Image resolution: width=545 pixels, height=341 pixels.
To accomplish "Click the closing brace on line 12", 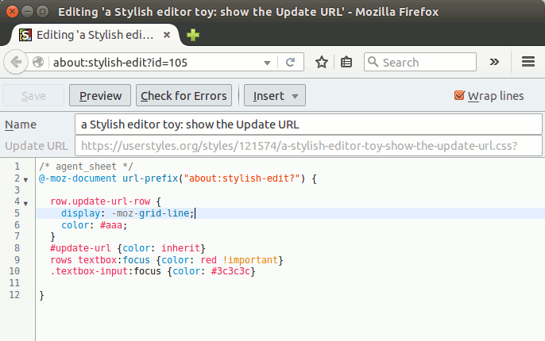I will (x=41, y=296).
